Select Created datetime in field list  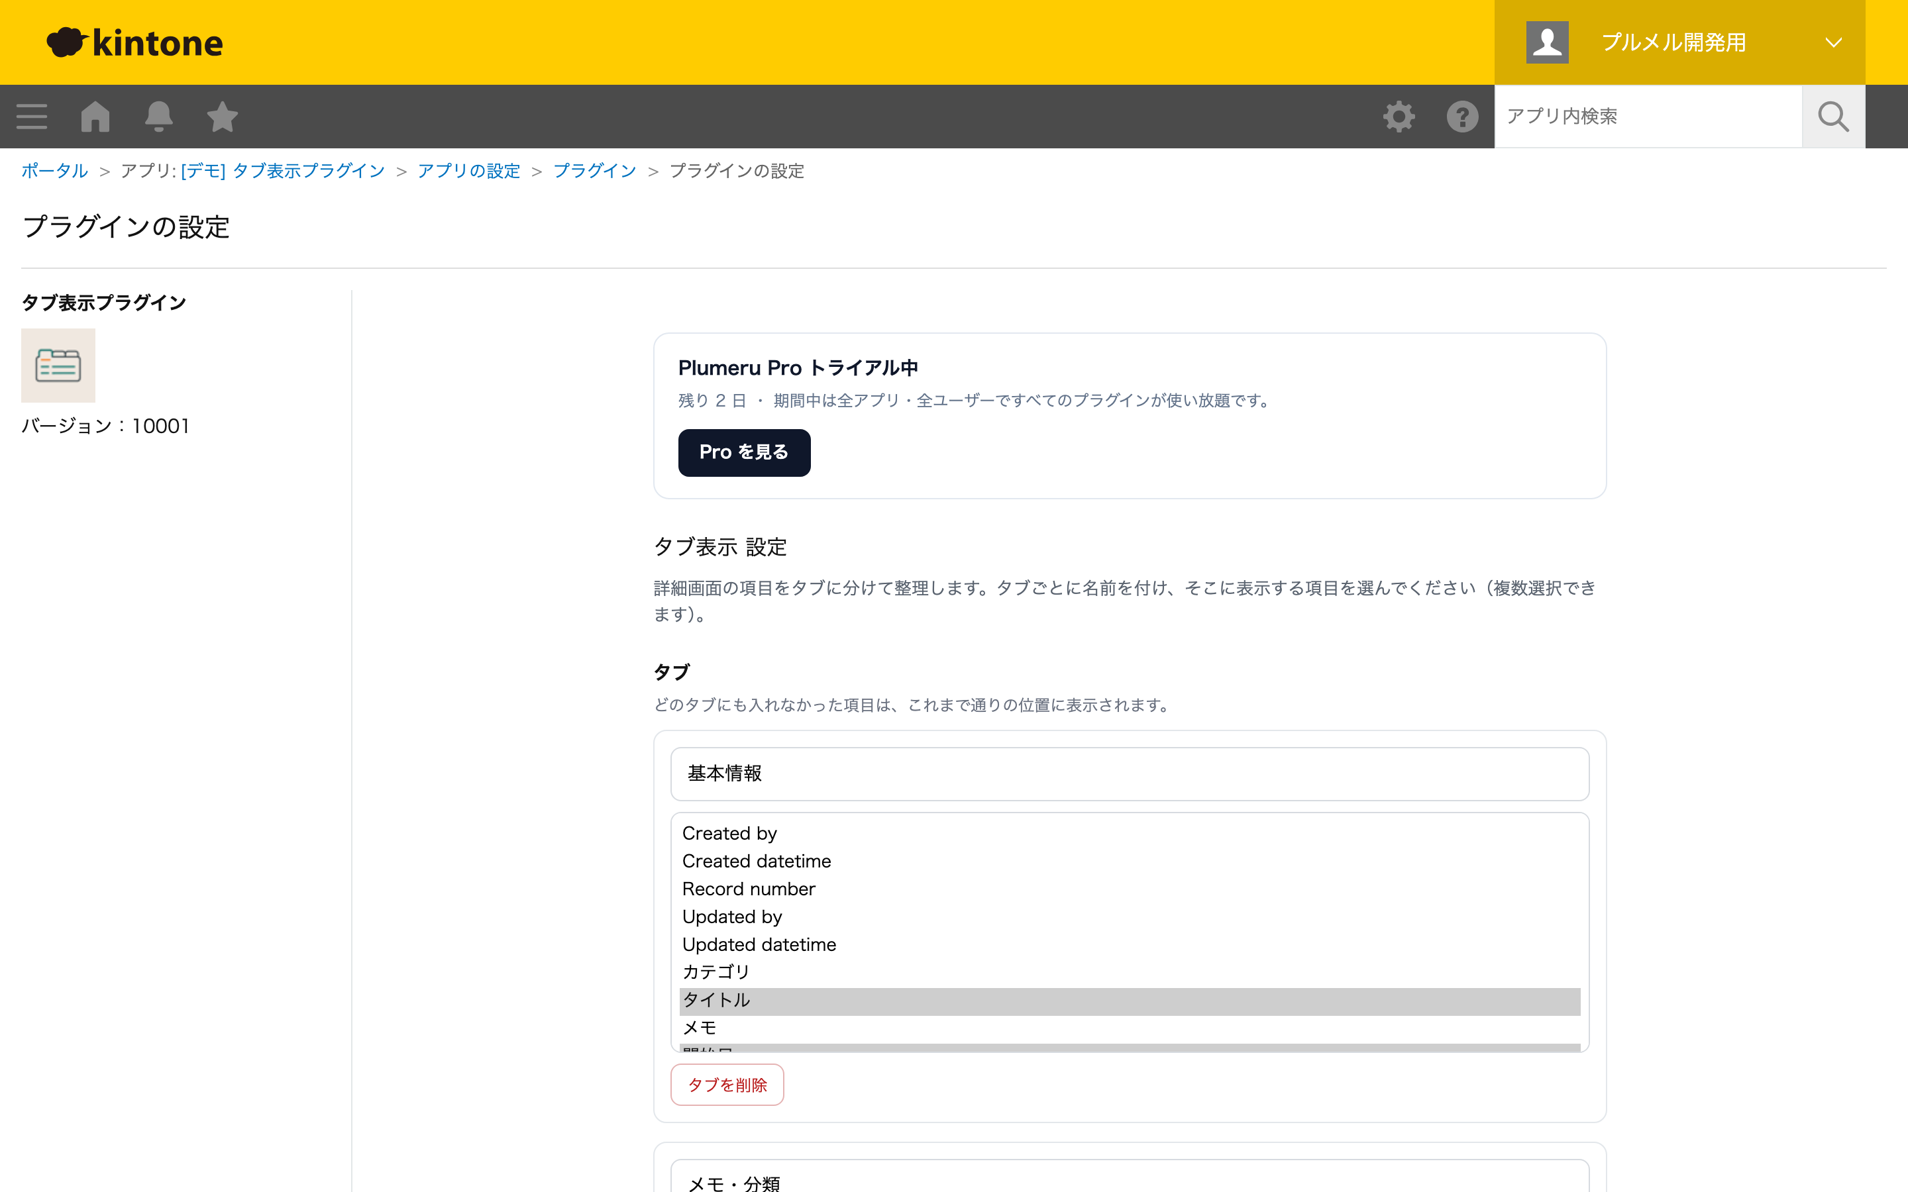click(x=1130, y=861)
